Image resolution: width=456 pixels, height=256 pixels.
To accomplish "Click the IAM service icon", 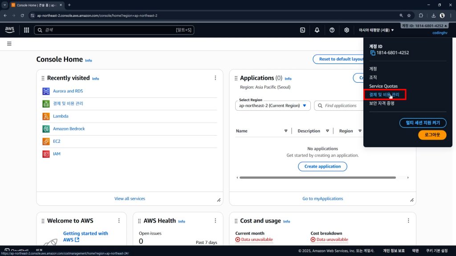I will point(46,154).
